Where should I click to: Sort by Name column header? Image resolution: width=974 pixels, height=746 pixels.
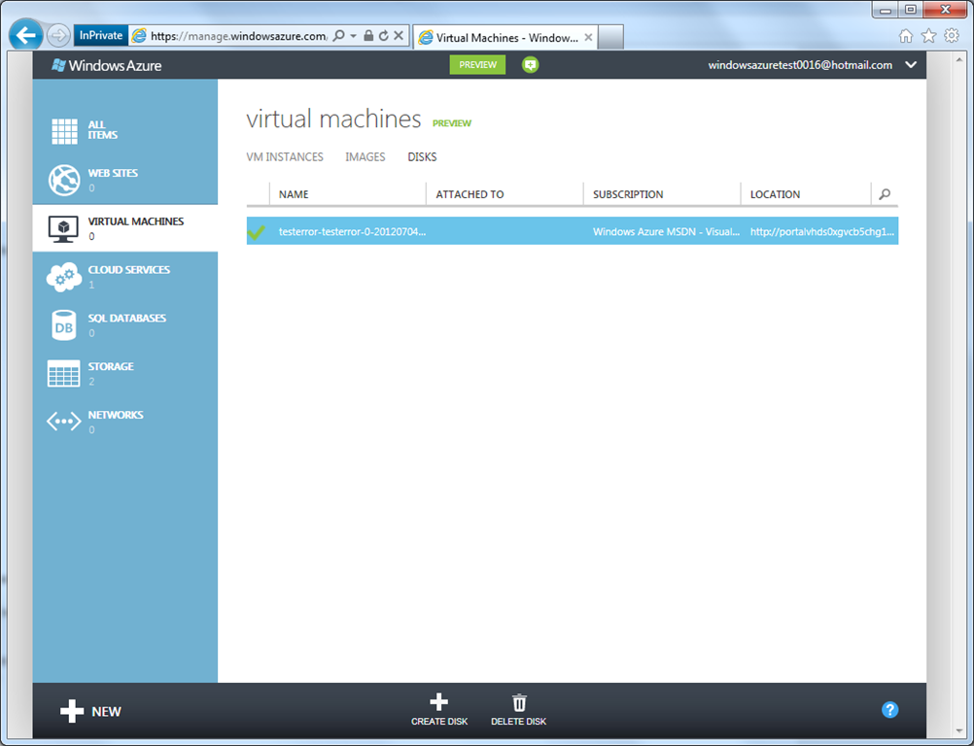coord(294,194)
